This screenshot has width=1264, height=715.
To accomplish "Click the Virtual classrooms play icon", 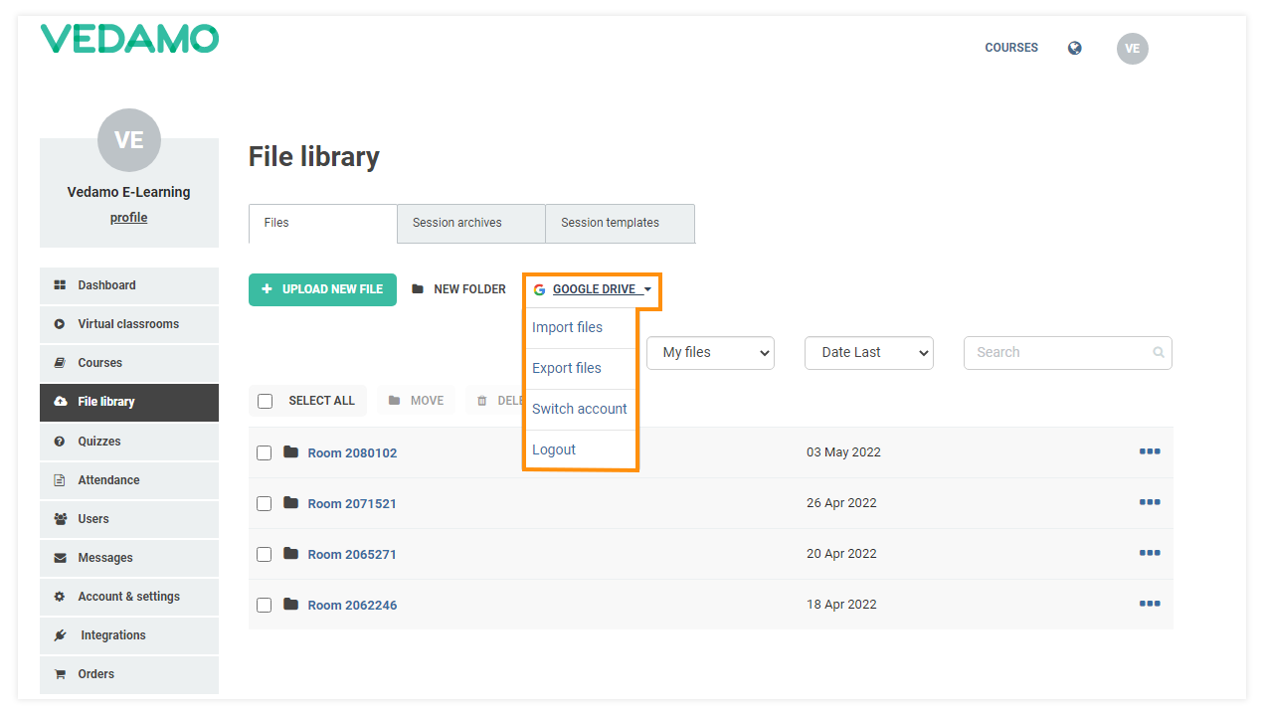I will [60, 324].
